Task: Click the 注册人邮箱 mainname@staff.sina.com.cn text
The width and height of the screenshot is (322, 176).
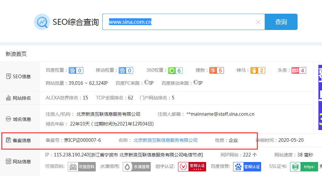Action: 220,114
